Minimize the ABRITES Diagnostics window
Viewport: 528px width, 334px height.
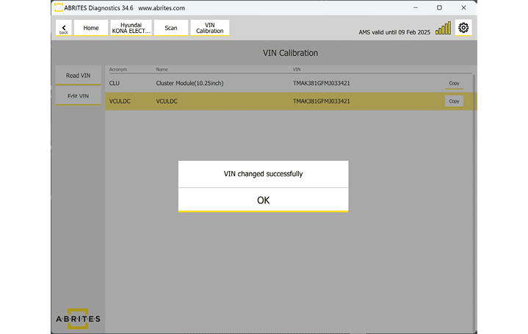416,7
